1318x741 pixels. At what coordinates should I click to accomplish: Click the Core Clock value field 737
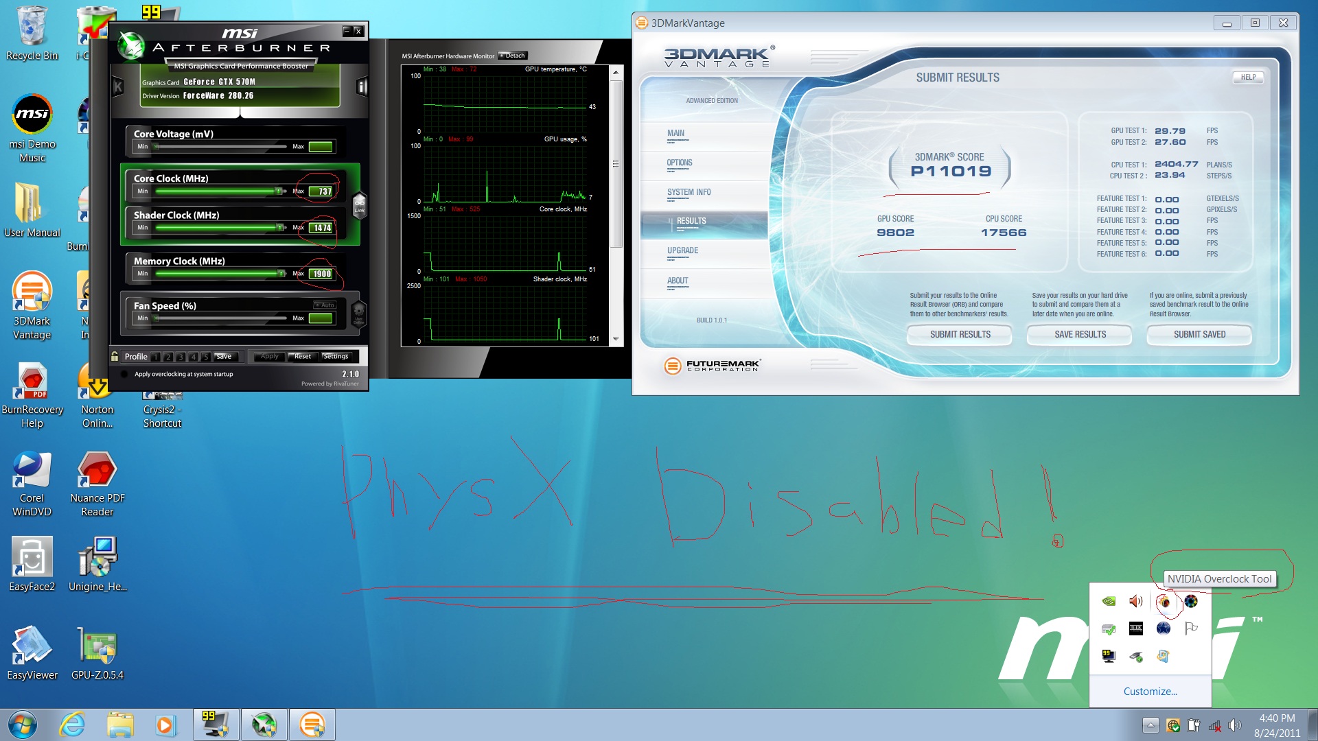tap(321, 191)
